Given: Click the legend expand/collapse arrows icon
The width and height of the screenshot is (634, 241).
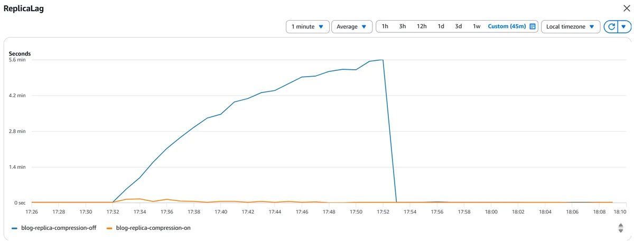Looking at the screenshot, I should pyautogui.click(x=621, y=228).
